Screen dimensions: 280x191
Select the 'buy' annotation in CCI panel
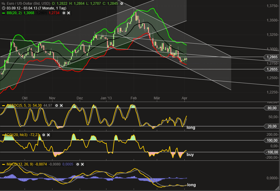pos(190,155)
